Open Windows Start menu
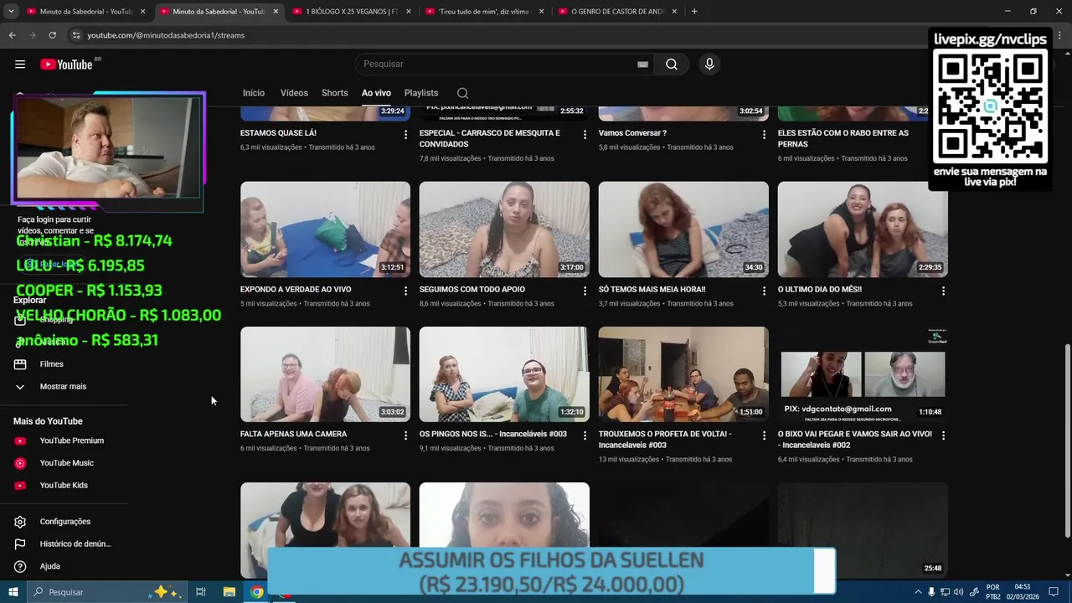Screen dimensions: 1072x603 [x=13, y=592]
